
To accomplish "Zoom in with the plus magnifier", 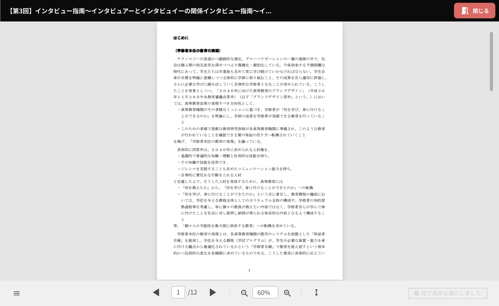I will pos(287,293).
